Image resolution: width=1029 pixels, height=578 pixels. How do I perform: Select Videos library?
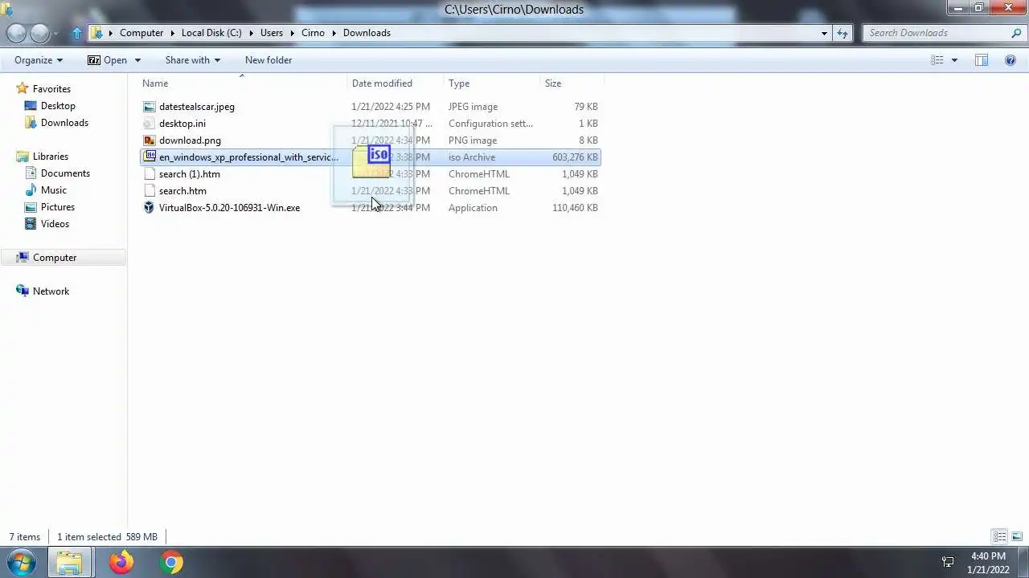(55, 224)
